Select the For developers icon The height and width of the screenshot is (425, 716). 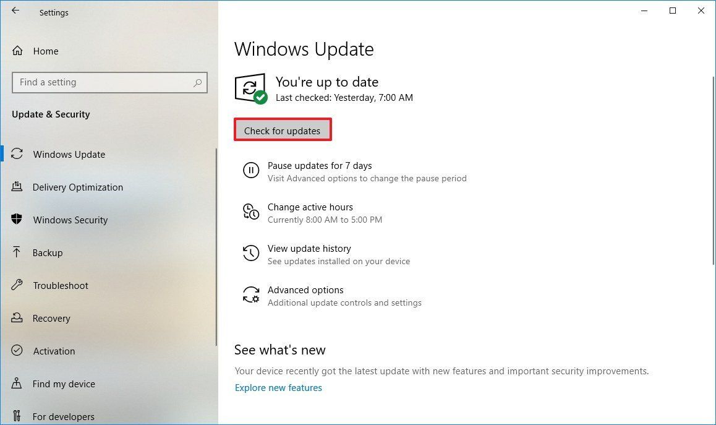pyautogui.click(x=17, y=416)
